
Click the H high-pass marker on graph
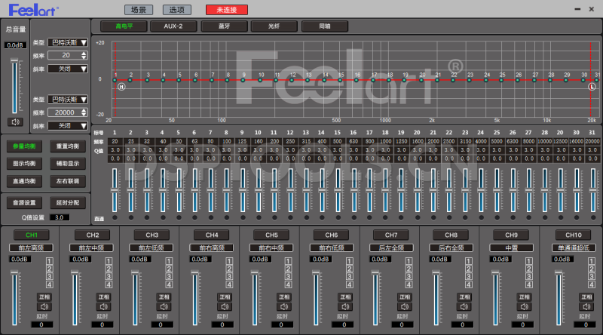coord(121,87)
